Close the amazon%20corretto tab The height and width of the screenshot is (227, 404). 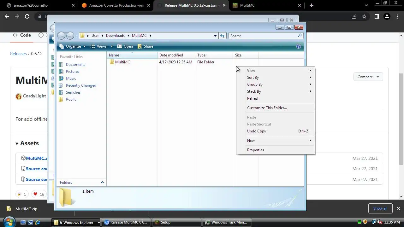73,5
